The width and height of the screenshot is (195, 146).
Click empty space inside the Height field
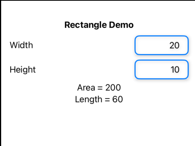tap(151, 70)
